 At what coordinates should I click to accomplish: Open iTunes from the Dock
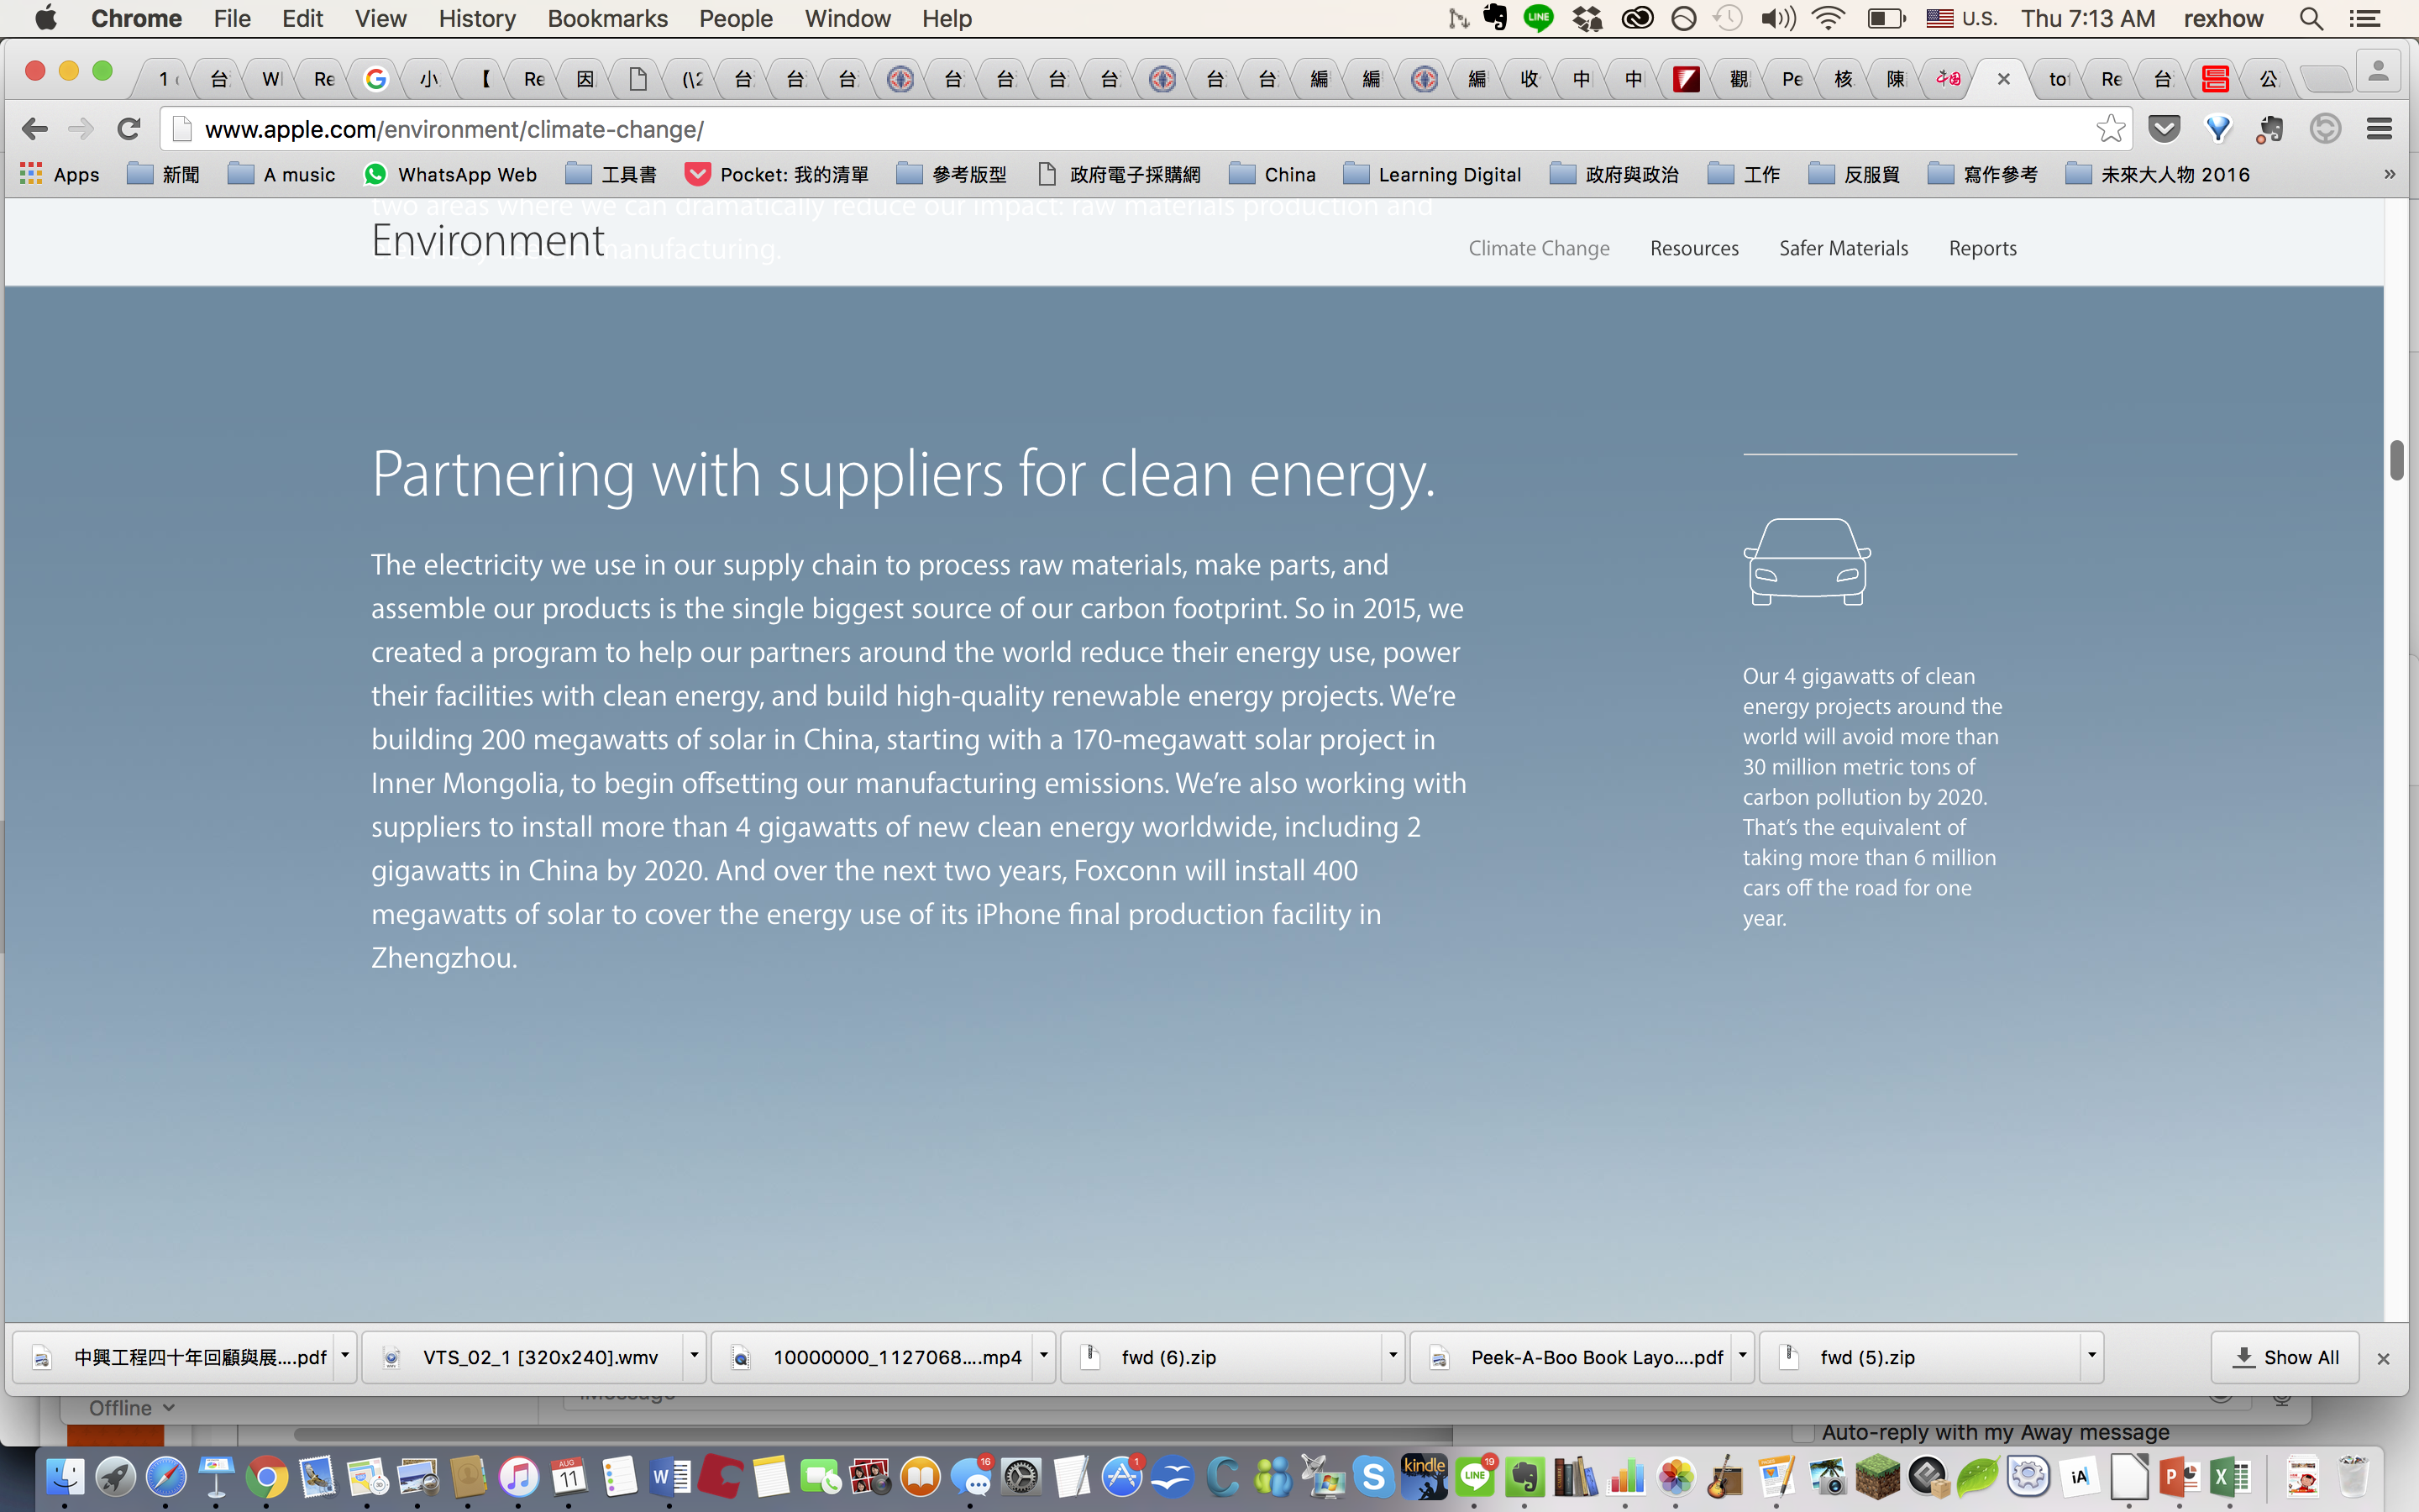[x=517, y=1477]
